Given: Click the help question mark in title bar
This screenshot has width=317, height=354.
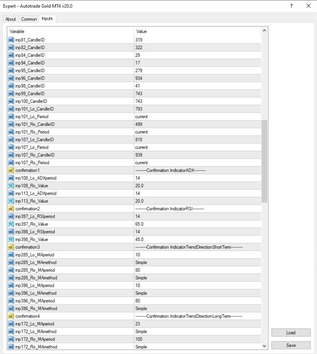Looking at the screenshot, I should (291, 6).
